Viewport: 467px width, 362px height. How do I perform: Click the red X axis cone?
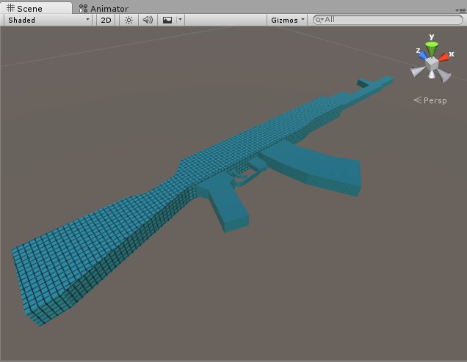[445, 56]
